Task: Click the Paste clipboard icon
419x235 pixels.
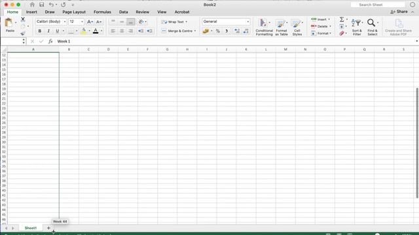Action: click(9, 23)
